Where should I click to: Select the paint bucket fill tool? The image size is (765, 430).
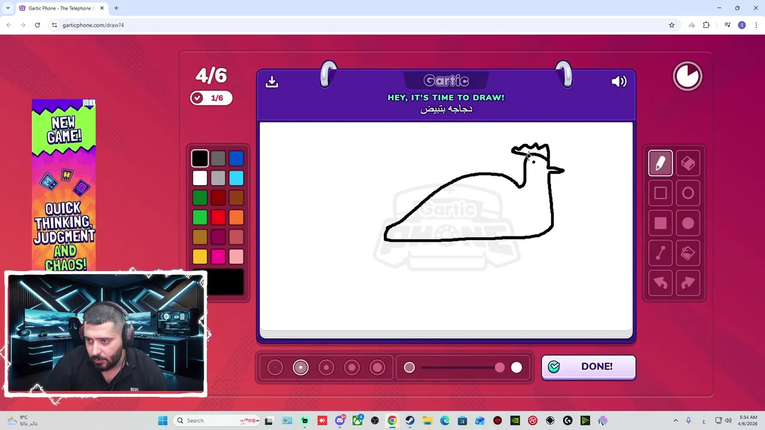[x=688, y=253]
